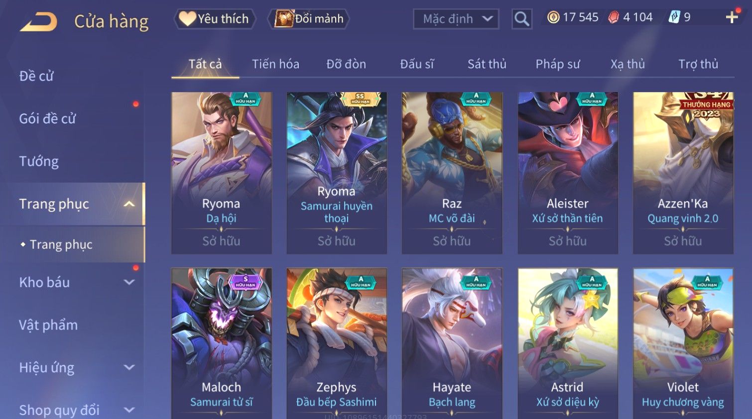Open Đổi mảnh fragment exchange chest
Screen dimensions: 752x419
pos(309,19)
